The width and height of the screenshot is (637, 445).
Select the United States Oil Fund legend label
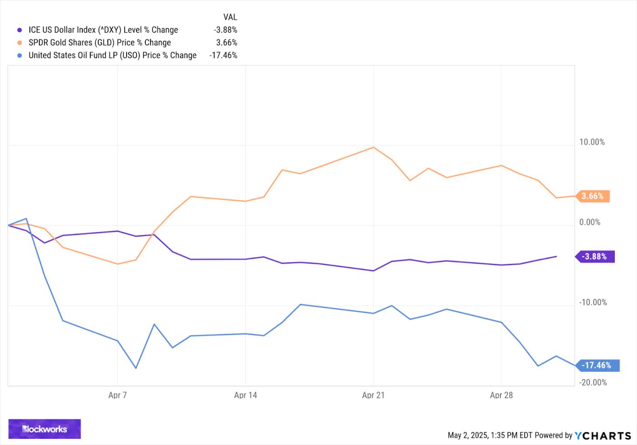(112, 55)
